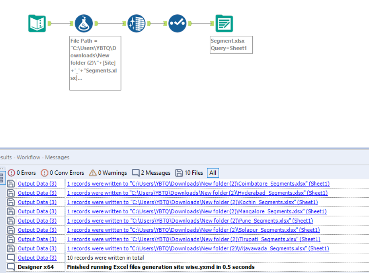The height and width of the screenshot is (273, 369).
Task: Select the Input Data tool on canvas
Action: (x=37, y=23)
